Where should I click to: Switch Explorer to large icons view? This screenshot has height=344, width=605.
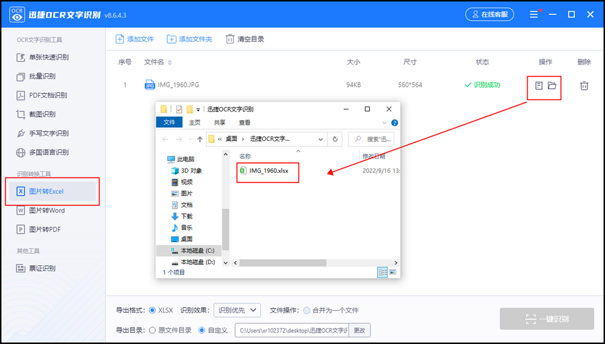[393, 272]
